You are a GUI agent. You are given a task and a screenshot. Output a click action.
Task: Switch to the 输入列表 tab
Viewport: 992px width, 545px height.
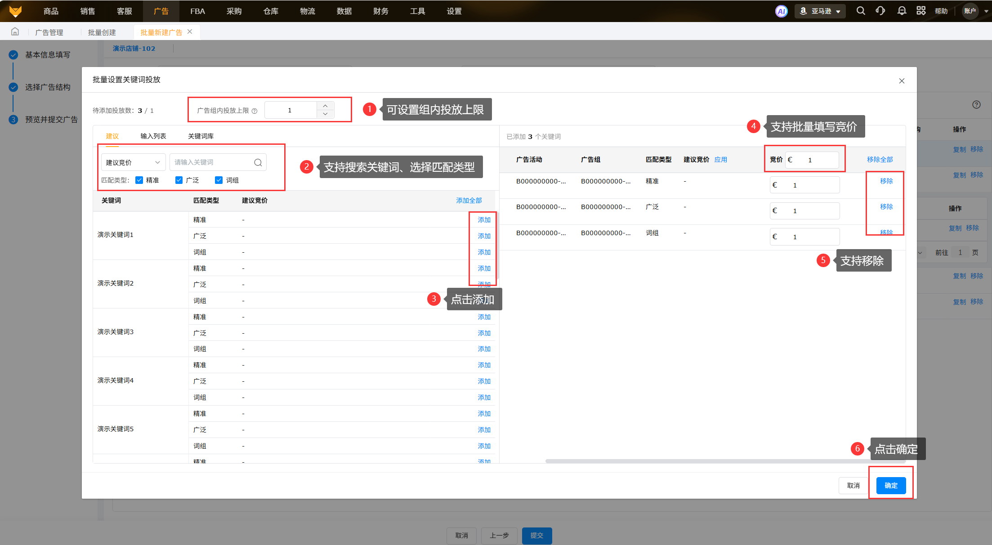[x=153, y=136]
